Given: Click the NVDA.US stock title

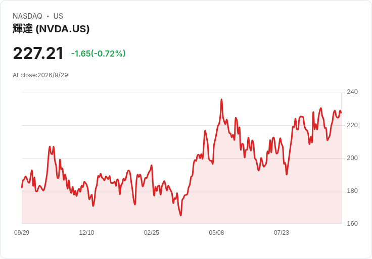Looking at the screenshot, I should [x=51, y=29].
